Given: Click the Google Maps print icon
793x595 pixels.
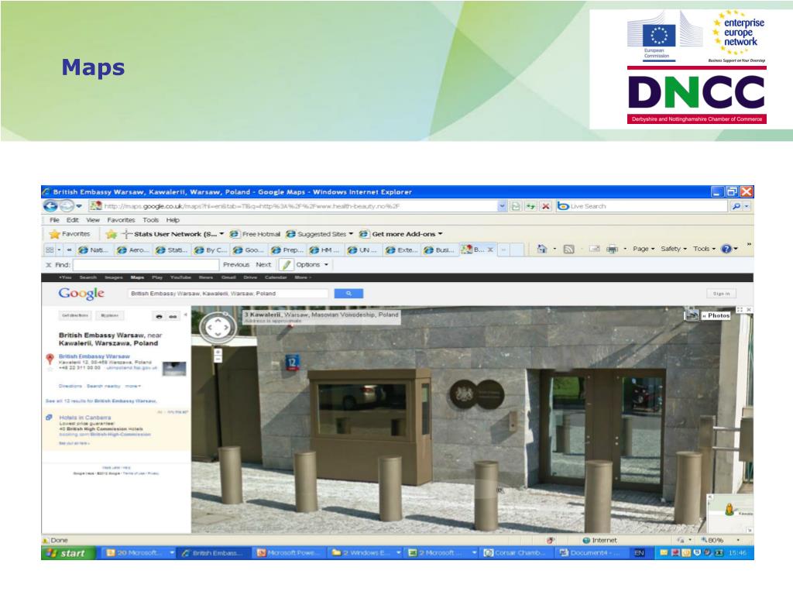Looking at the screenshot, I should coord(160,316).
